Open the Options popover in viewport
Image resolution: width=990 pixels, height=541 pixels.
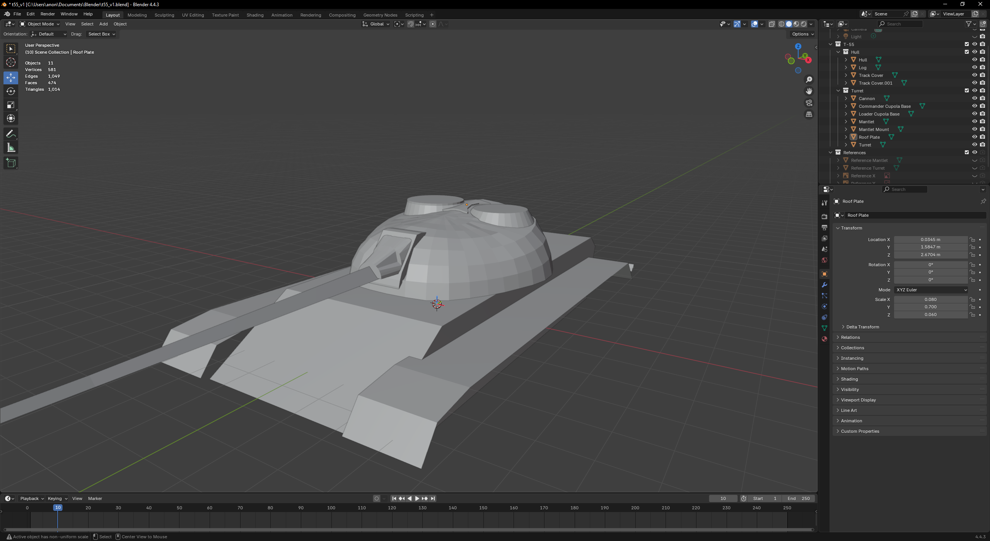click(802, 34)
